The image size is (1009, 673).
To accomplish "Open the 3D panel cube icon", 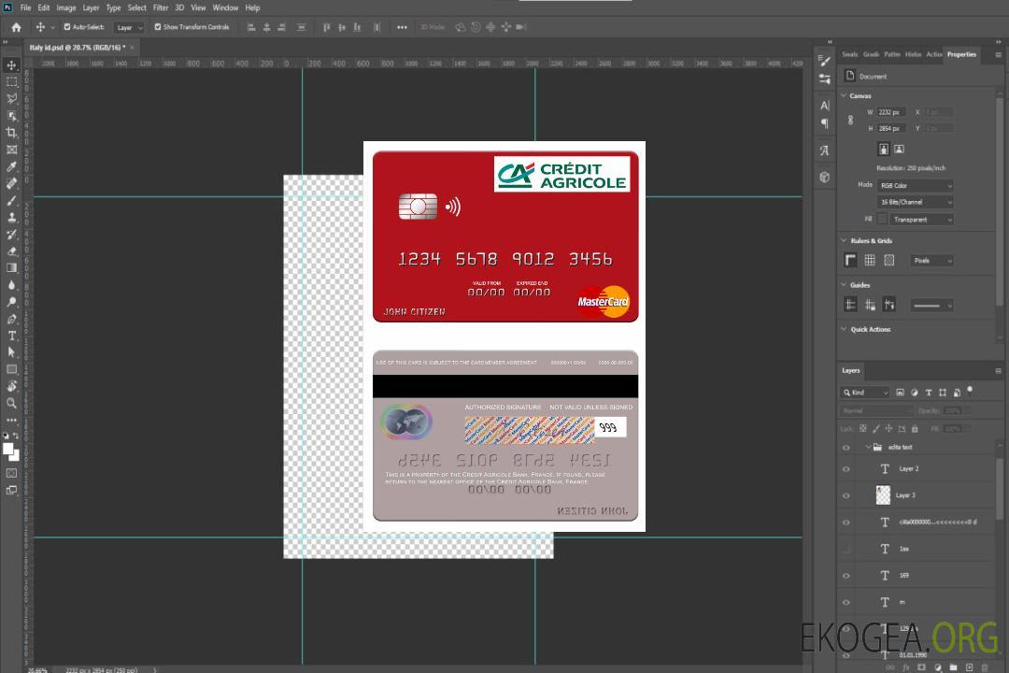I will (x=825, y=177).
